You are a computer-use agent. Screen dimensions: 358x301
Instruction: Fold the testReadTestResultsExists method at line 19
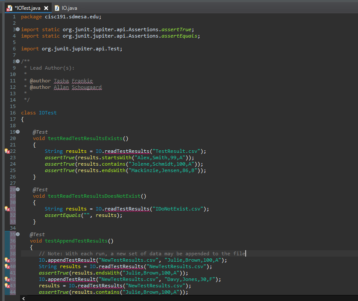(18, 132)
